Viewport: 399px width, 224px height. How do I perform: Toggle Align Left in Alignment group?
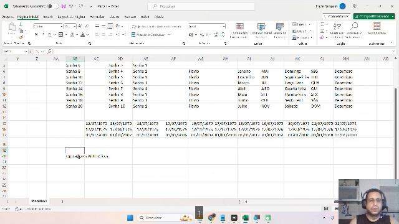tap(97, 35)
